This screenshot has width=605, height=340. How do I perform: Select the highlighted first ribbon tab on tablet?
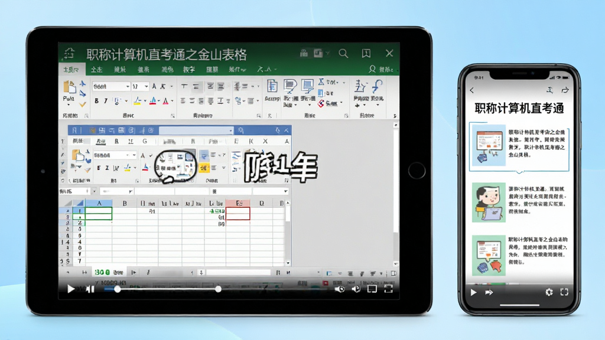coord(71,70)
